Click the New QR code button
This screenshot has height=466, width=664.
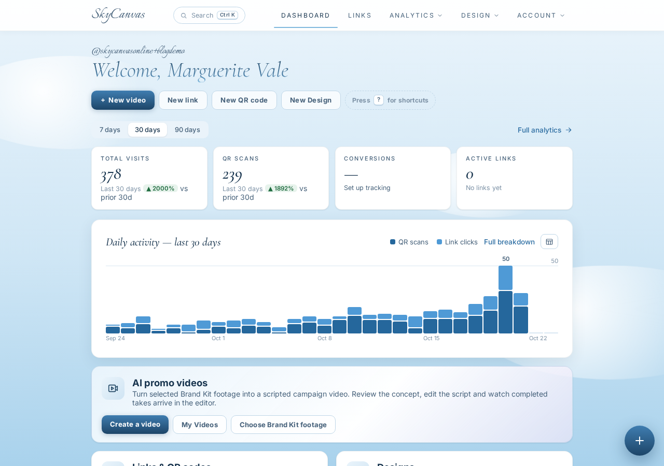coord(244,100)
